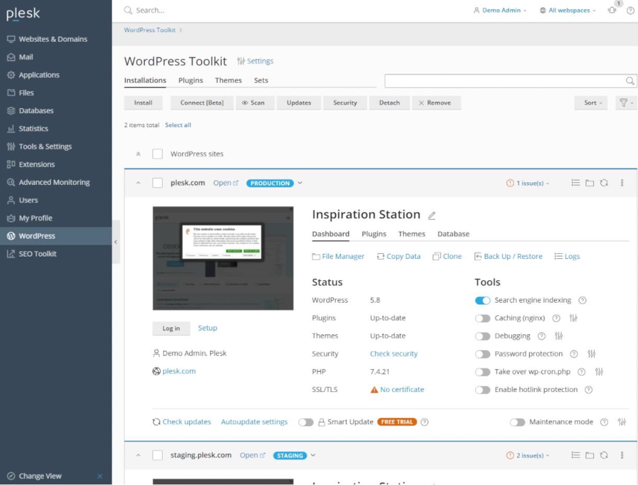Click the filter funnel icon
The image size is (638, 485).
click(626, 103)
